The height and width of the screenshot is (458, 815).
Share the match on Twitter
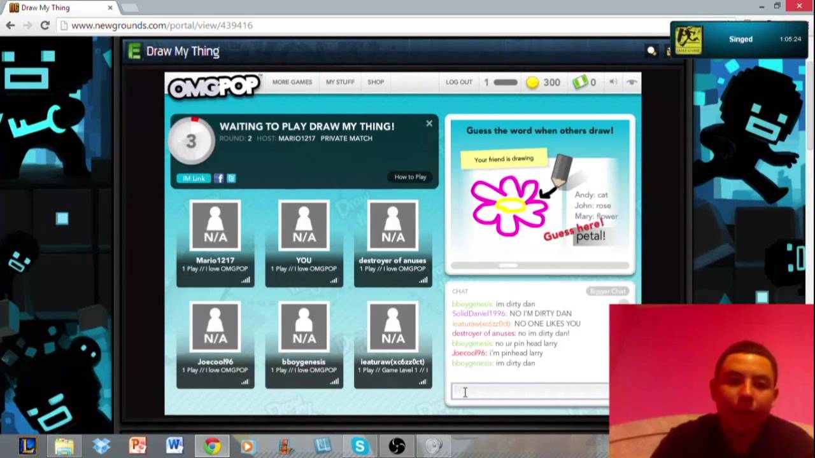231,178
